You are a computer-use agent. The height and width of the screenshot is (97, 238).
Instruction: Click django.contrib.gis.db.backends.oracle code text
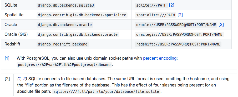click(x=78, y=34)
